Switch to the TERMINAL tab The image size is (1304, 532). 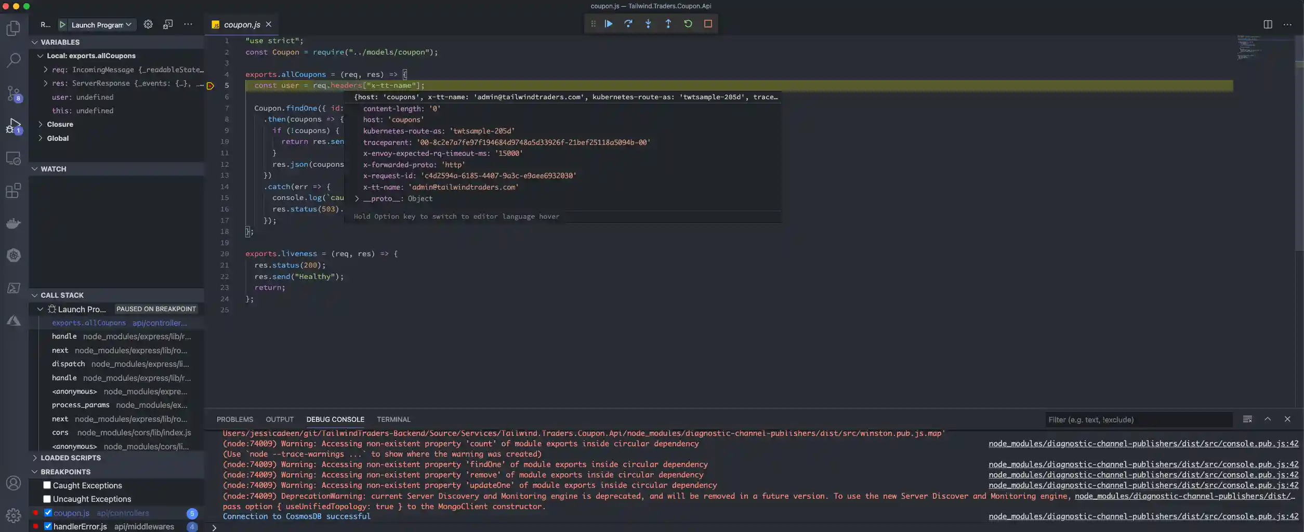click(x=393, y=419)
